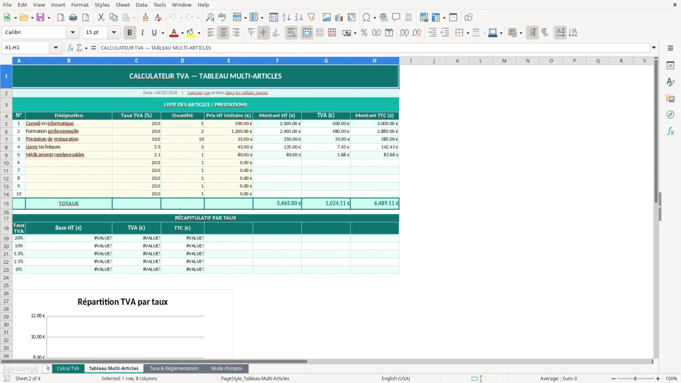Screen dimensions: 681x383
Task: Apply the yellow highlighting color
Action: 191,33
